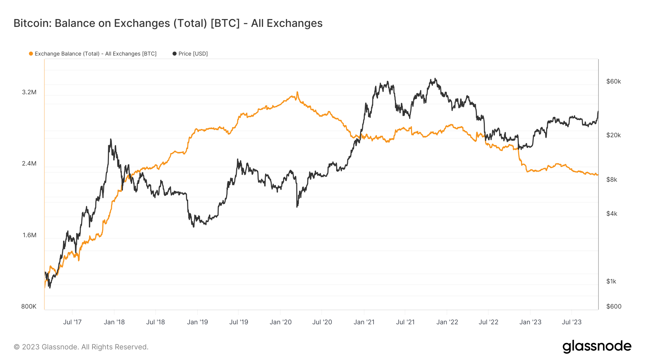Click the Bitcoin Balance on Exchanges title

[x=168, y=23]
